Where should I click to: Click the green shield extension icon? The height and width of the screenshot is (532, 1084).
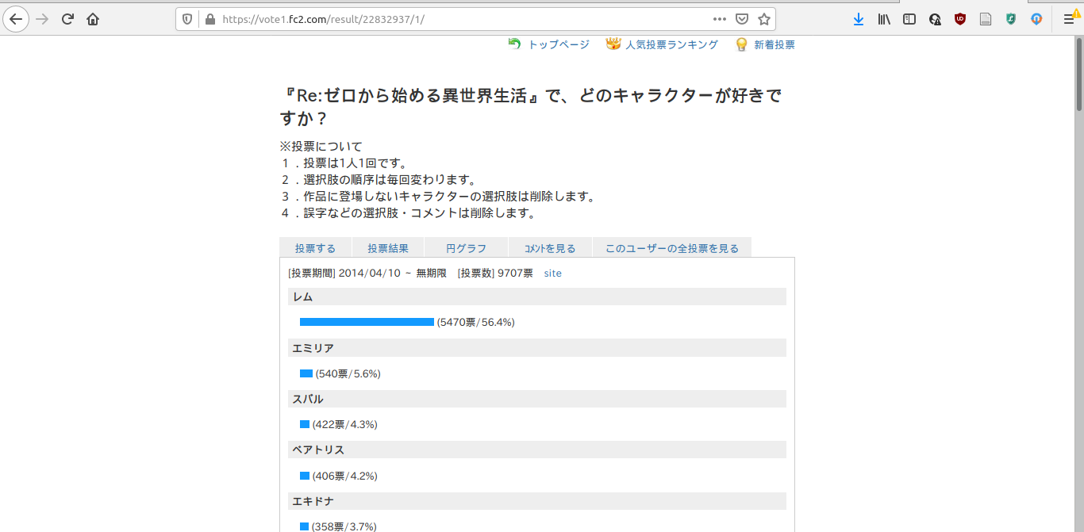pos(1011,19)
